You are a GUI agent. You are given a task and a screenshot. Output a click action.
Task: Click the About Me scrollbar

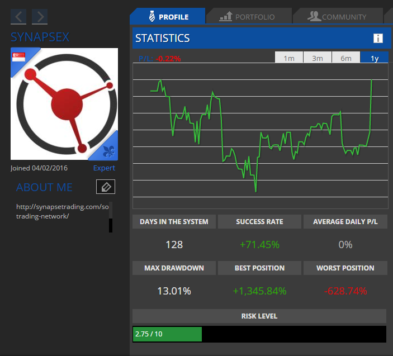click(111, 217)
